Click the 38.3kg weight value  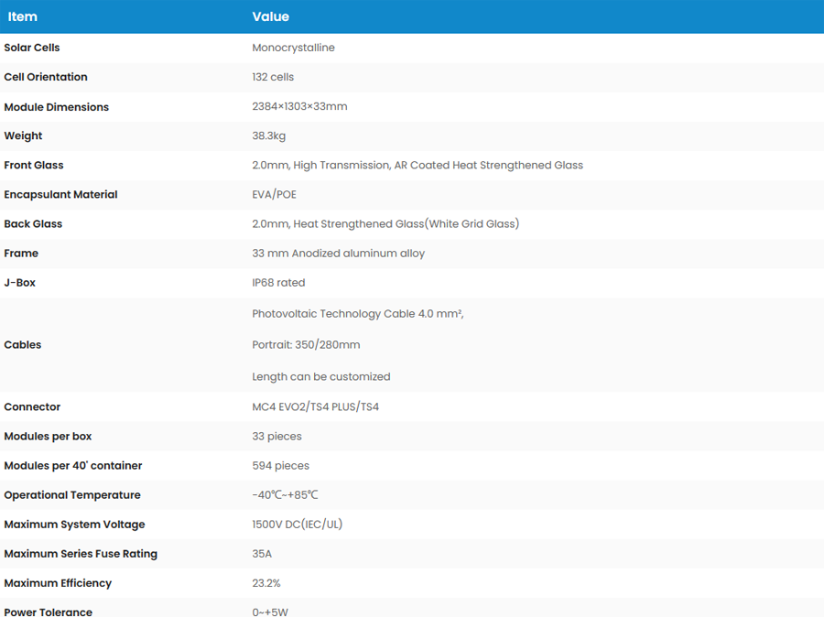coord(269,135)
